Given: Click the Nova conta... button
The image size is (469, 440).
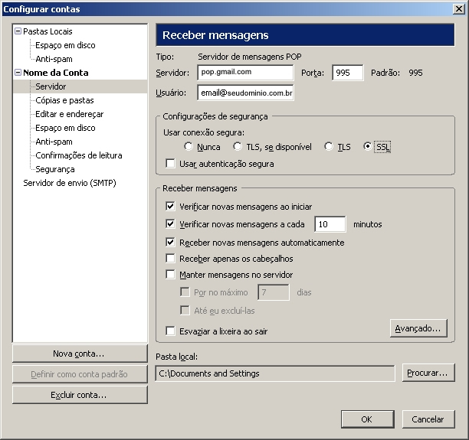Looking at the screenshot, I should pos(79,354).
